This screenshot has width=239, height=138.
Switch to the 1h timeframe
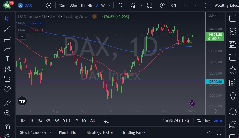click(82, 6)
